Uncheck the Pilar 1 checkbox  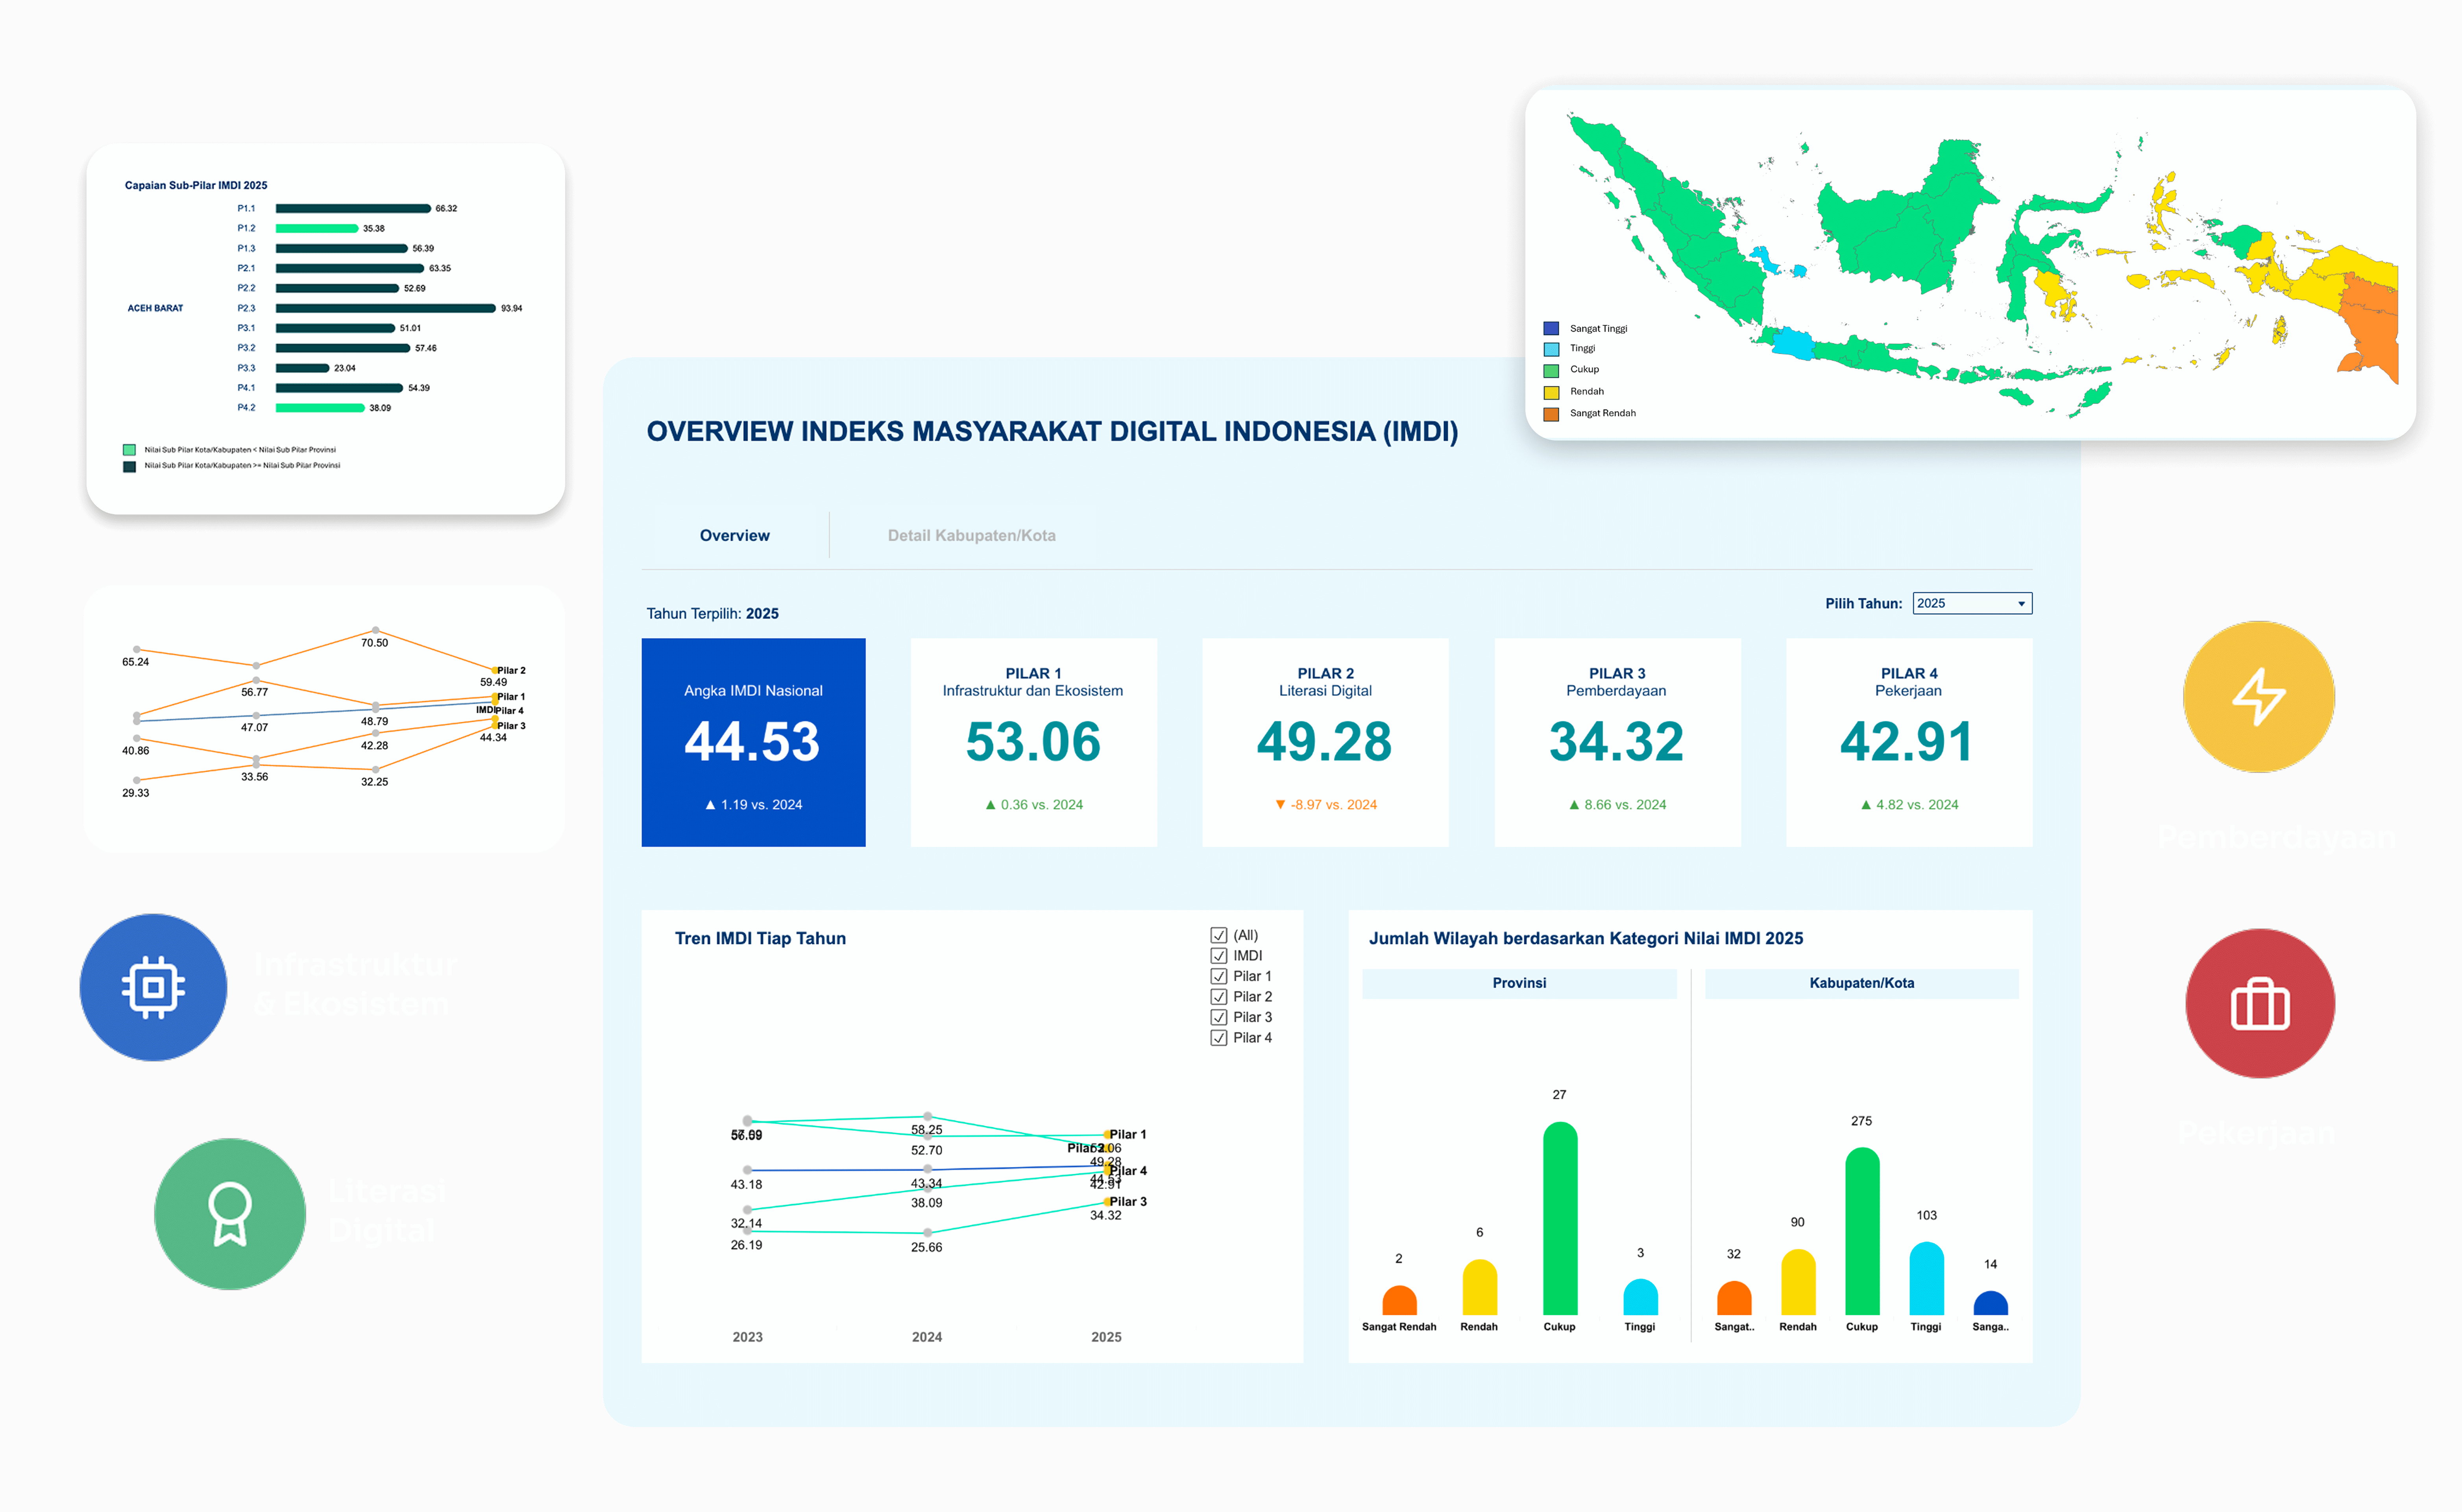tap(1218, 976)
